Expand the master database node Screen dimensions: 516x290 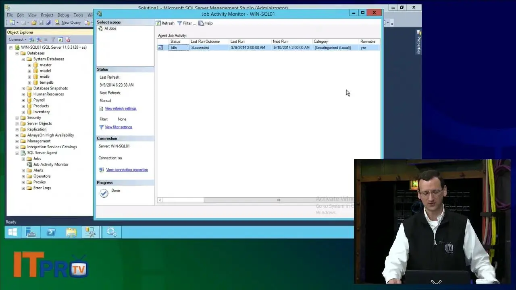[x=29, y=65]
